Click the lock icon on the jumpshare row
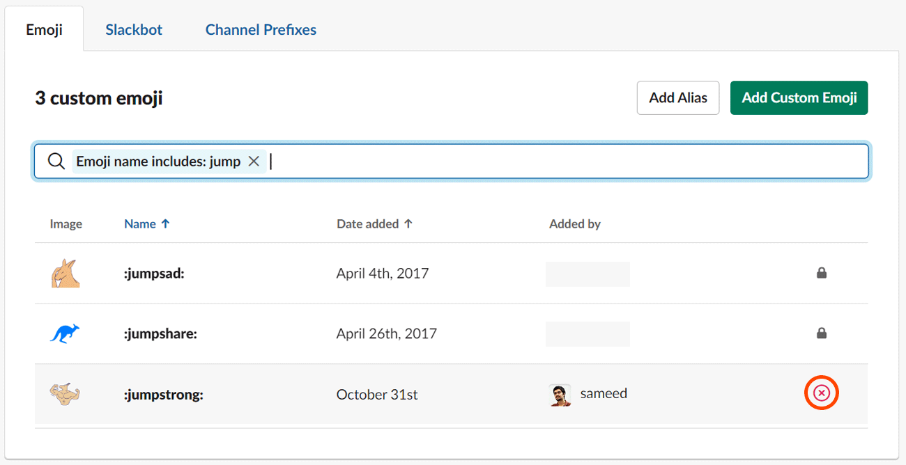 coord(822,333)
